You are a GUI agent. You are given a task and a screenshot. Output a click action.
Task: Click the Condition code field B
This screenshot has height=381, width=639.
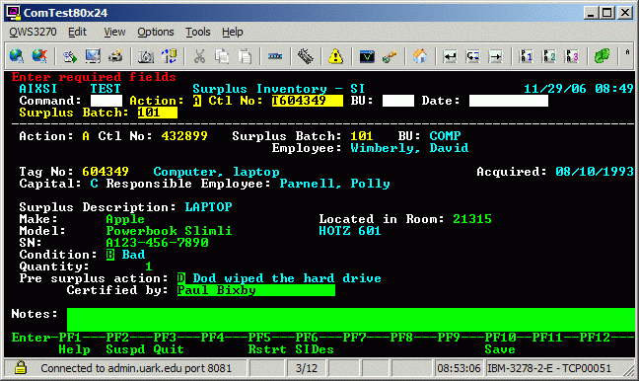point(110,255)
